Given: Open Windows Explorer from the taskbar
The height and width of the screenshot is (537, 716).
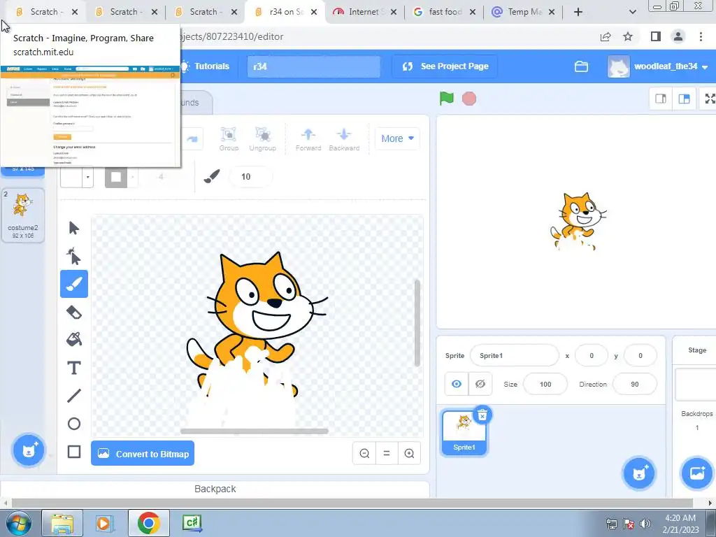Looking at the screenshot, I should pos(62,523).
